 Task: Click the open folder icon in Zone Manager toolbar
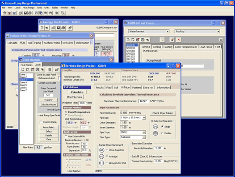(x=57, y=69)
